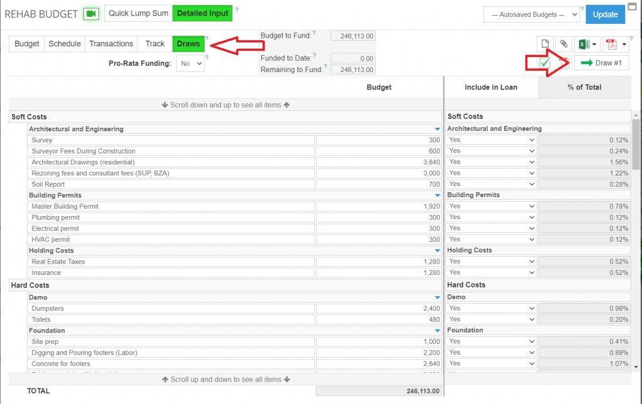
Task: Switch to the Schedule tab
Action: point(65,44)
